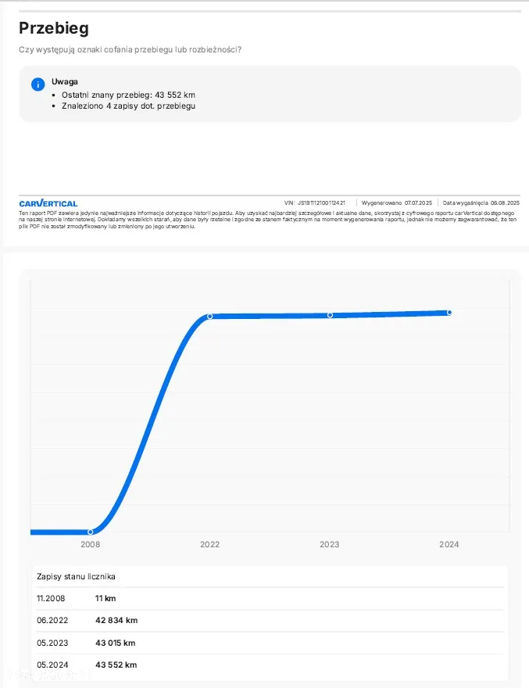Screen dimensions: 529x688
Task: Click the 42 834 km value
Action: [116, 621]
